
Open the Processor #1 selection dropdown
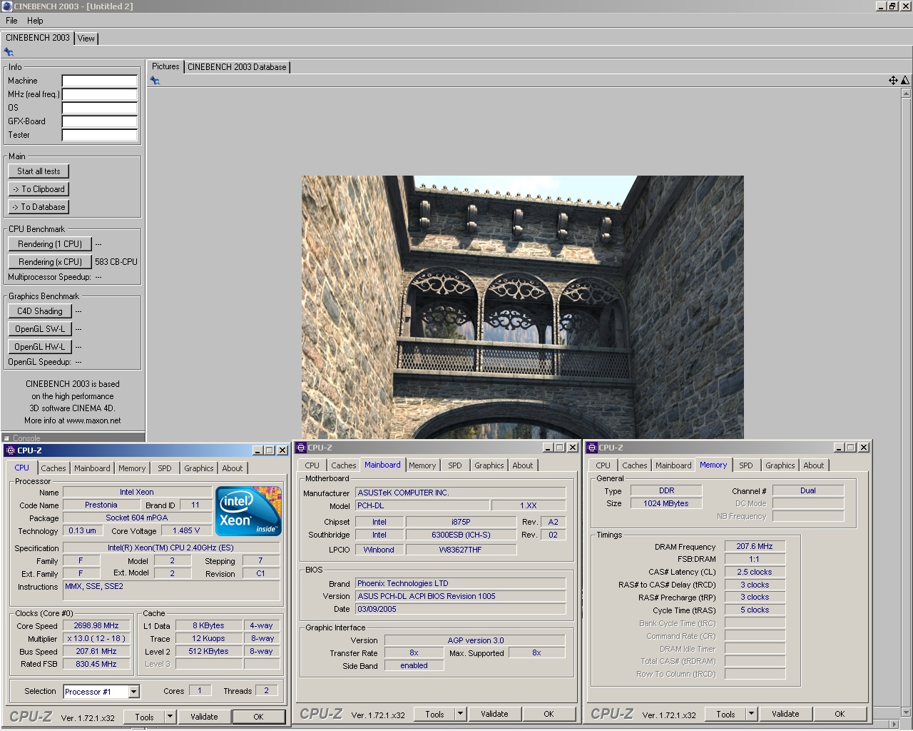[133, 692]
